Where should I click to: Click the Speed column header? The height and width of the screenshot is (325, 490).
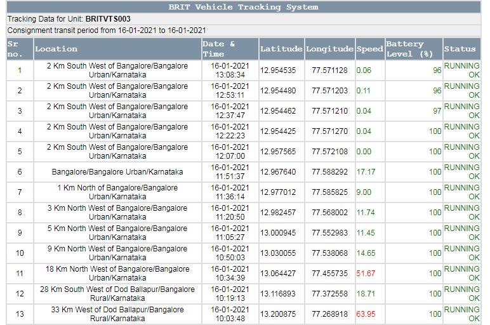[x=370, y=49]
